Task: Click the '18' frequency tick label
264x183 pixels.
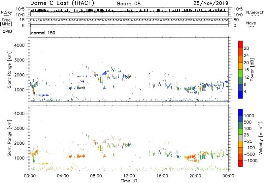Action: tap(22, 20)
